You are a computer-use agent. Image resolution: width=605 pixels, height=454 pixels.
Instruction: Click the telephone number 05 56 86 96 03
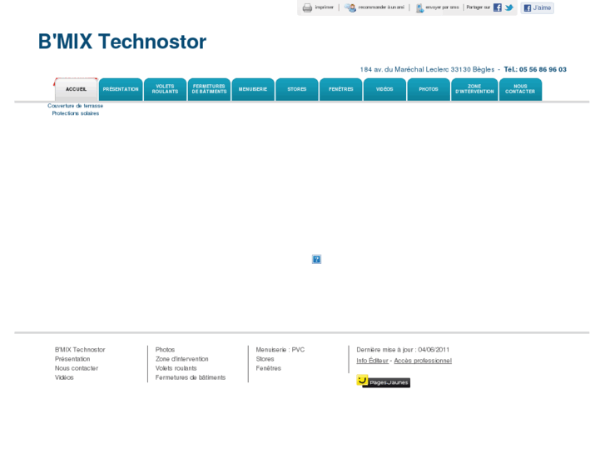543,69
